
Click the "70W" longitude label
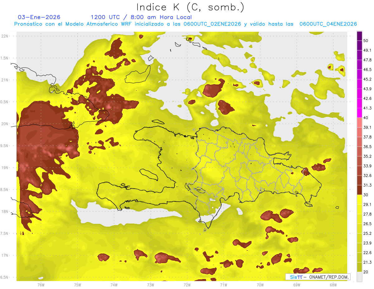pos(260,285)
